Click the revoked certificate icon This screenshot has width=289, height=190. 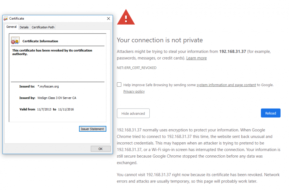coord(15,41)
